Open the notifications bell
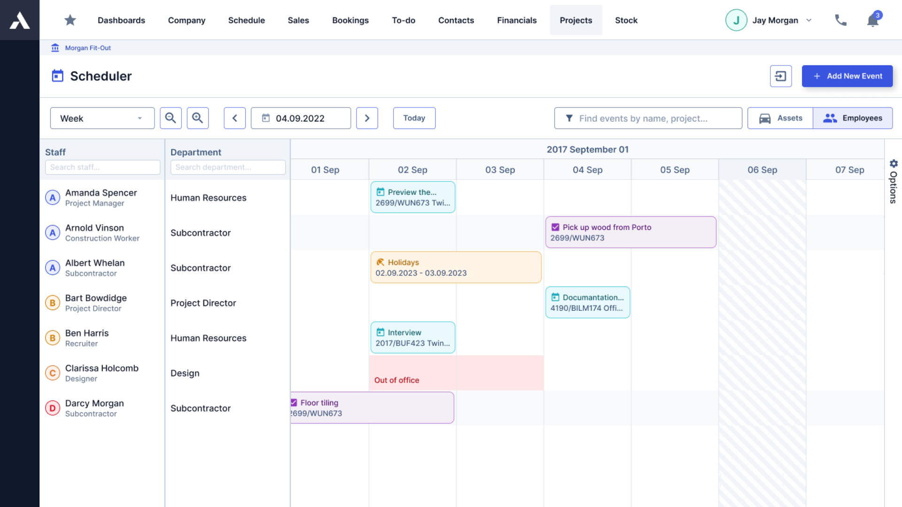 873,20
